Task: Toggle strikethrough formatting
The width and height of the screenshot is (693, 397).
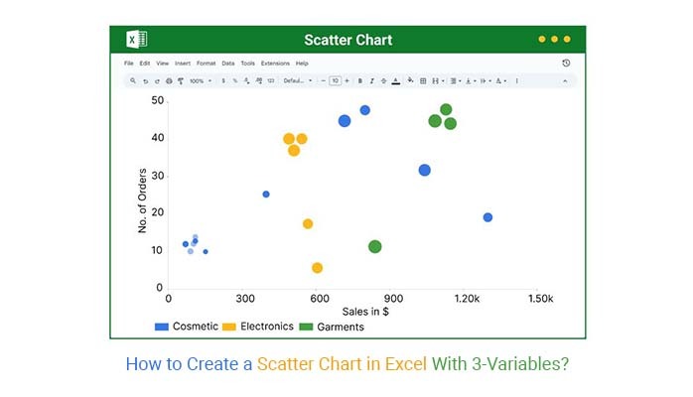Action: tap(384, 80)
